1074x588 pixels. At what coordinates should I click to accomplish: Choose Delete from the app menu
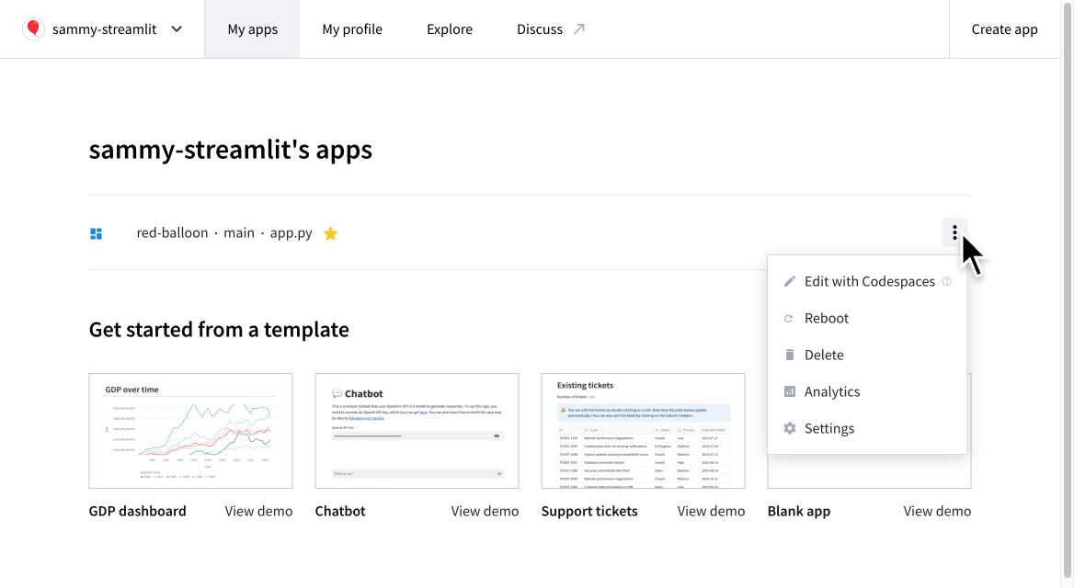click(824, 355)
